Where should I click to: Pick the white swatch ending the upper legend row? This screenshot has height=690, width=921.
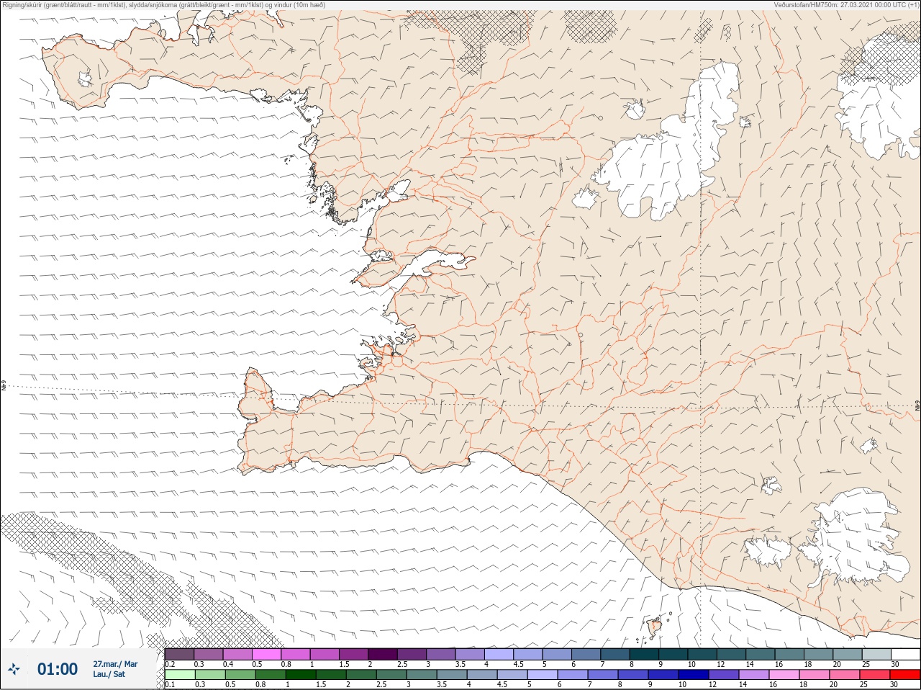click(x=905, y=654)
